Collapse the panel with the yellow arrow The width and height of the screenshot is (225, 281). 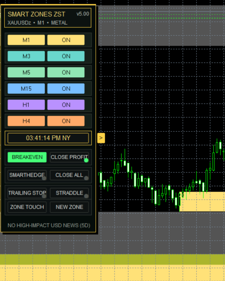pyautogui.click(x=101, y=138)
